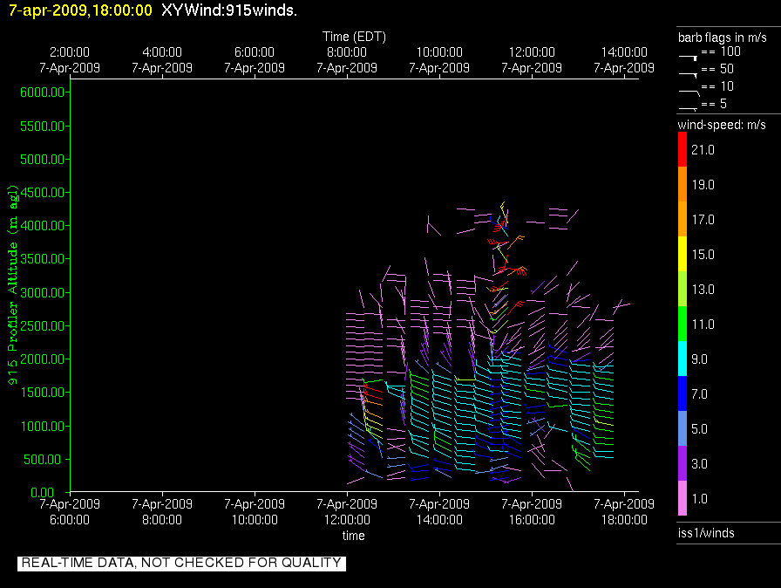Click the '915 Profiler Altitude (m agl)' axis label
This screenshot has height=588, width=781.
click(x=12, y=285)
